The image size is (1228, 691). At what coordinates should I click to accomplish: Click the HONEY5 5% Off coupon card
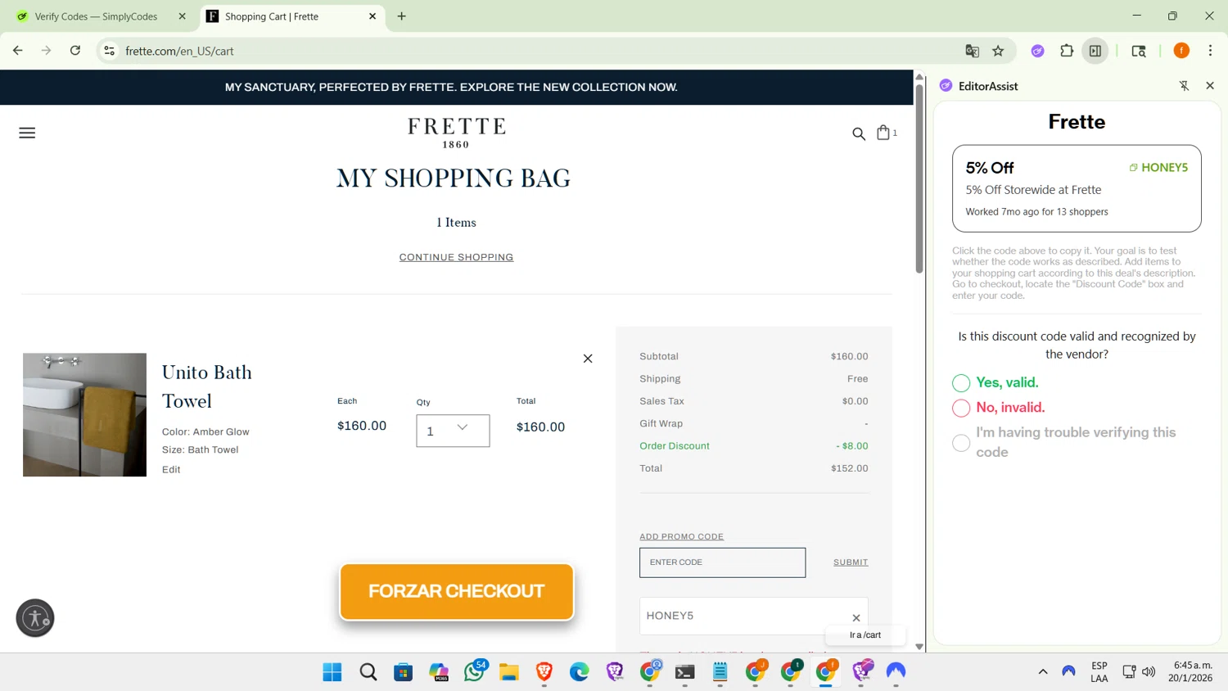tap(1077, 188)
